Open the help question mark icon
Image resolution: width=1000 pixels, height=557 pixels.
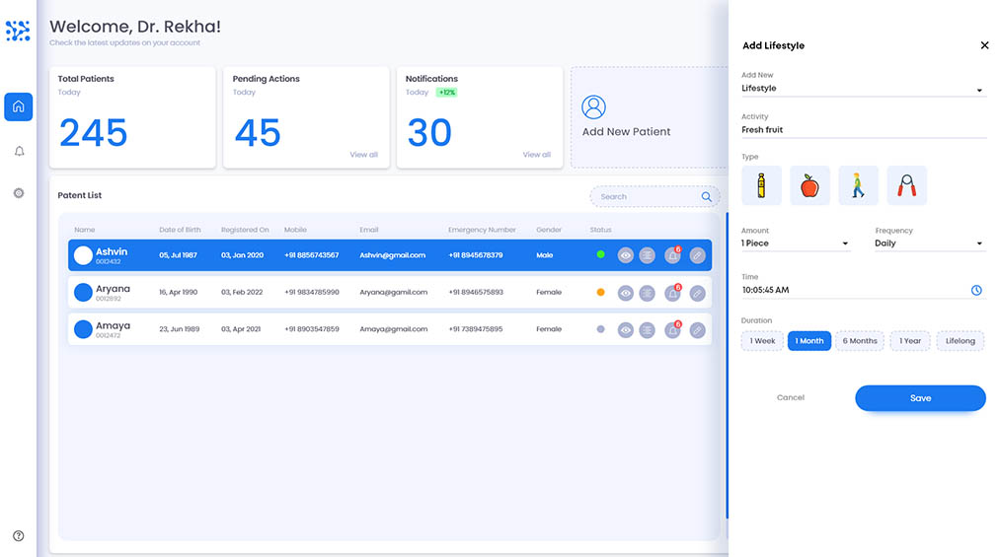pyautogui.click(x=19, y=536)
